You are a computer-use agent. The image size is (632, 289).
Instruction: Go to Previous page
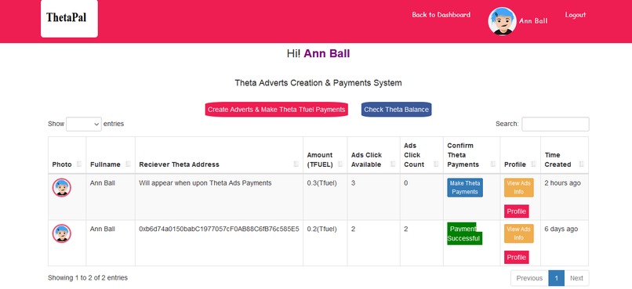(x=529, y=278)
